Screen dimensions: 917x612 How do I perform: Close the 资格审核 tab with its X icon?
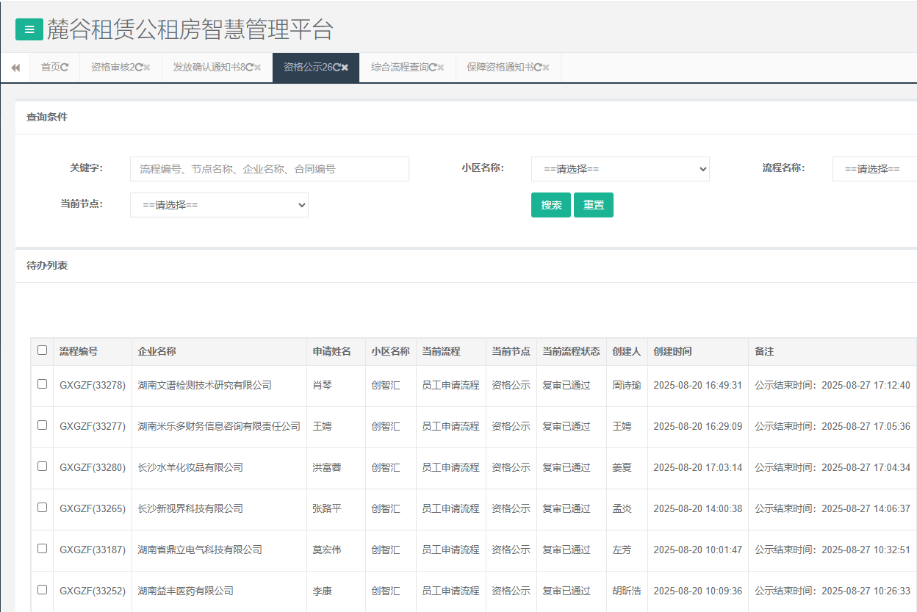[x=147, y=68]
